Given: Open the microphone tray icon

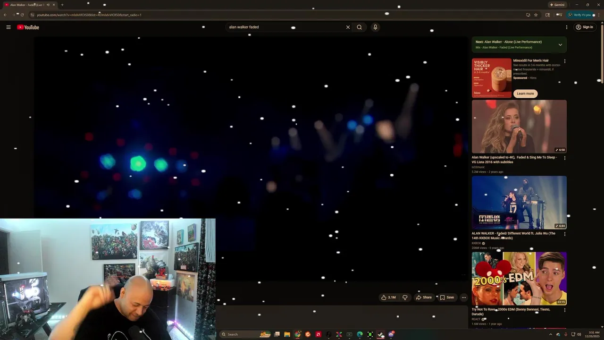Looking at the screenshot, I should 565,334.
